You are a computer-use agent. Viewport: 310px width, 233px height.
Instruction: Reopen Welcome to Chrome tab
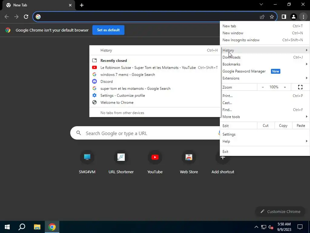pyautogui.click(x=155, y=103)
